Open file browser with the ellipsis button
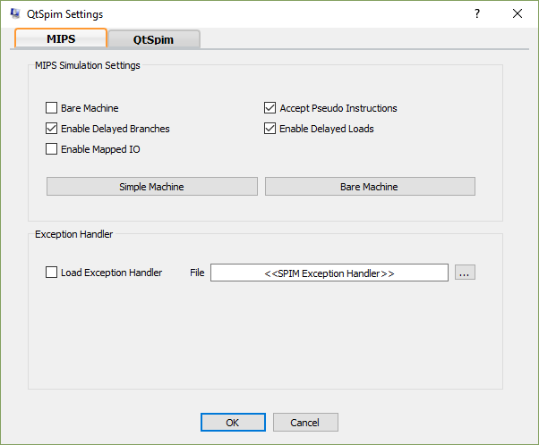 click(x=464, y=273)
